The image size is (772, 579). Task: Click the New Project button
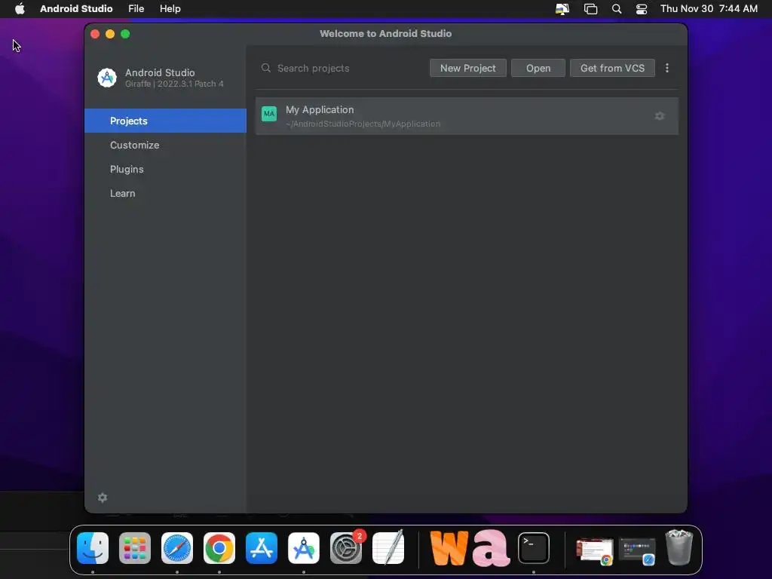click(x=467, y=68)
